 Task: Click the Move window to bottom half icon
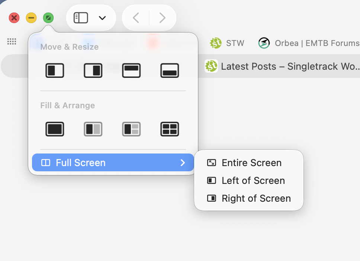click(170, 70)
